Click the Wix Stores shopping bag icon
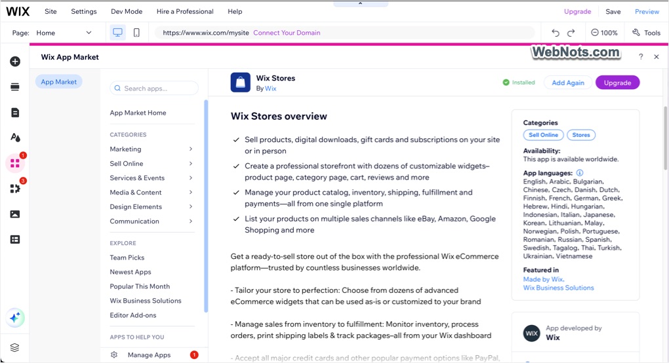The image size is (669, 363). [x=241, y=82]
